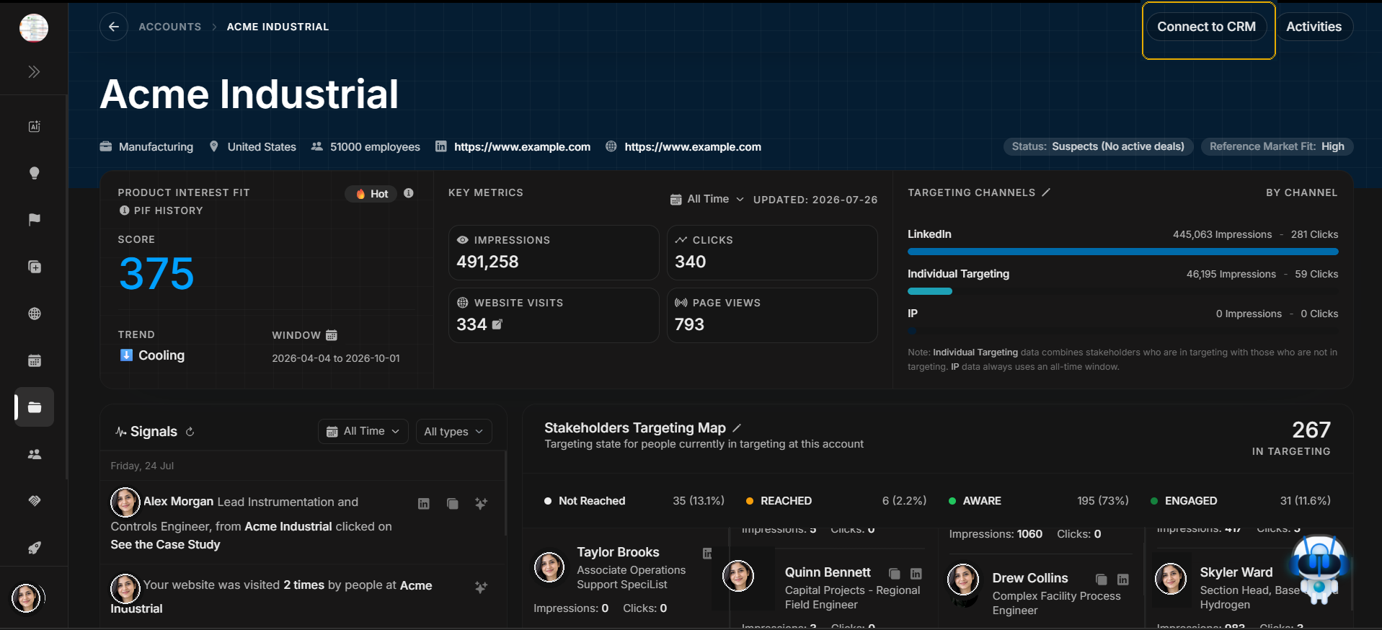Image resolution: width=1382 pixels, height=630 pixels.
Task: Open the robot chat assistant widget
Action: pyautogui.click(x=1319, y=568)
